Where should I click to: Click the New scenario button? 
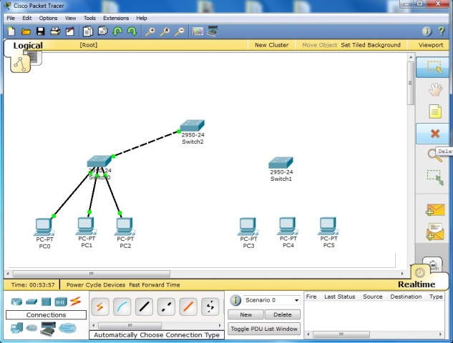pyautogui.click(x=245, y=314)
